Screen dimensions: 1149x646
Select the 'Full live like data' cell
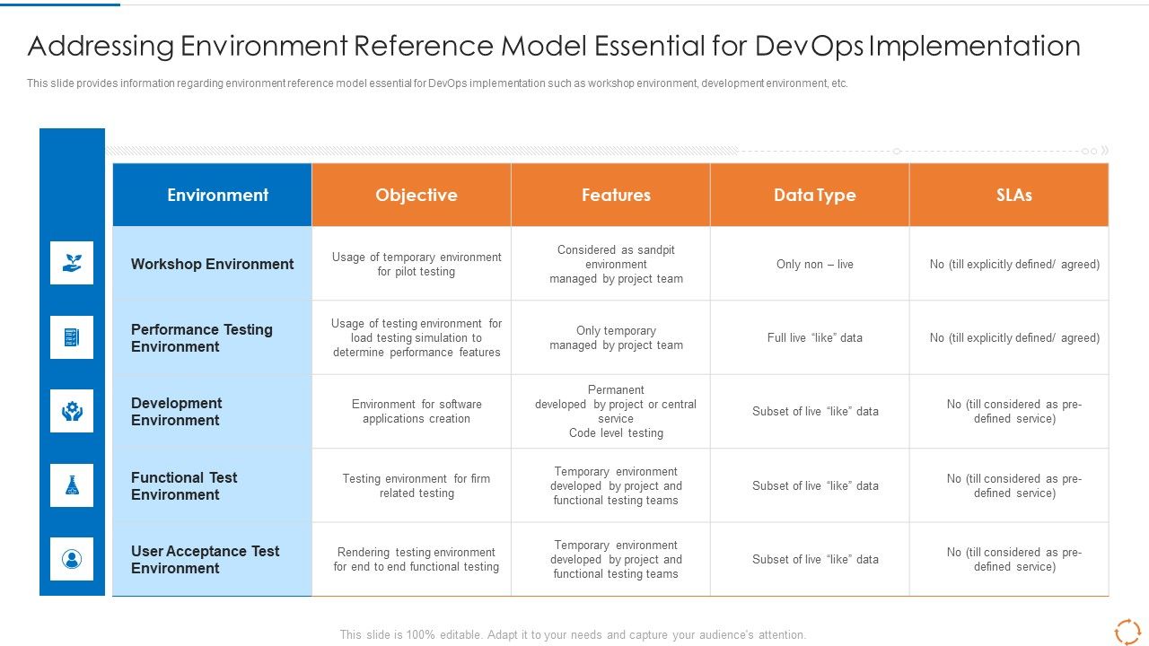(x=810, y=337)
